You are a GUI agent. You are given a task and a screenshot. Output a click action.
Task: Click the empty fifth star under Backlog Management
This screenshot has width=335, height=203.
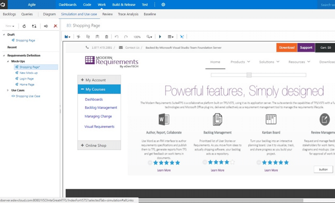232,162
